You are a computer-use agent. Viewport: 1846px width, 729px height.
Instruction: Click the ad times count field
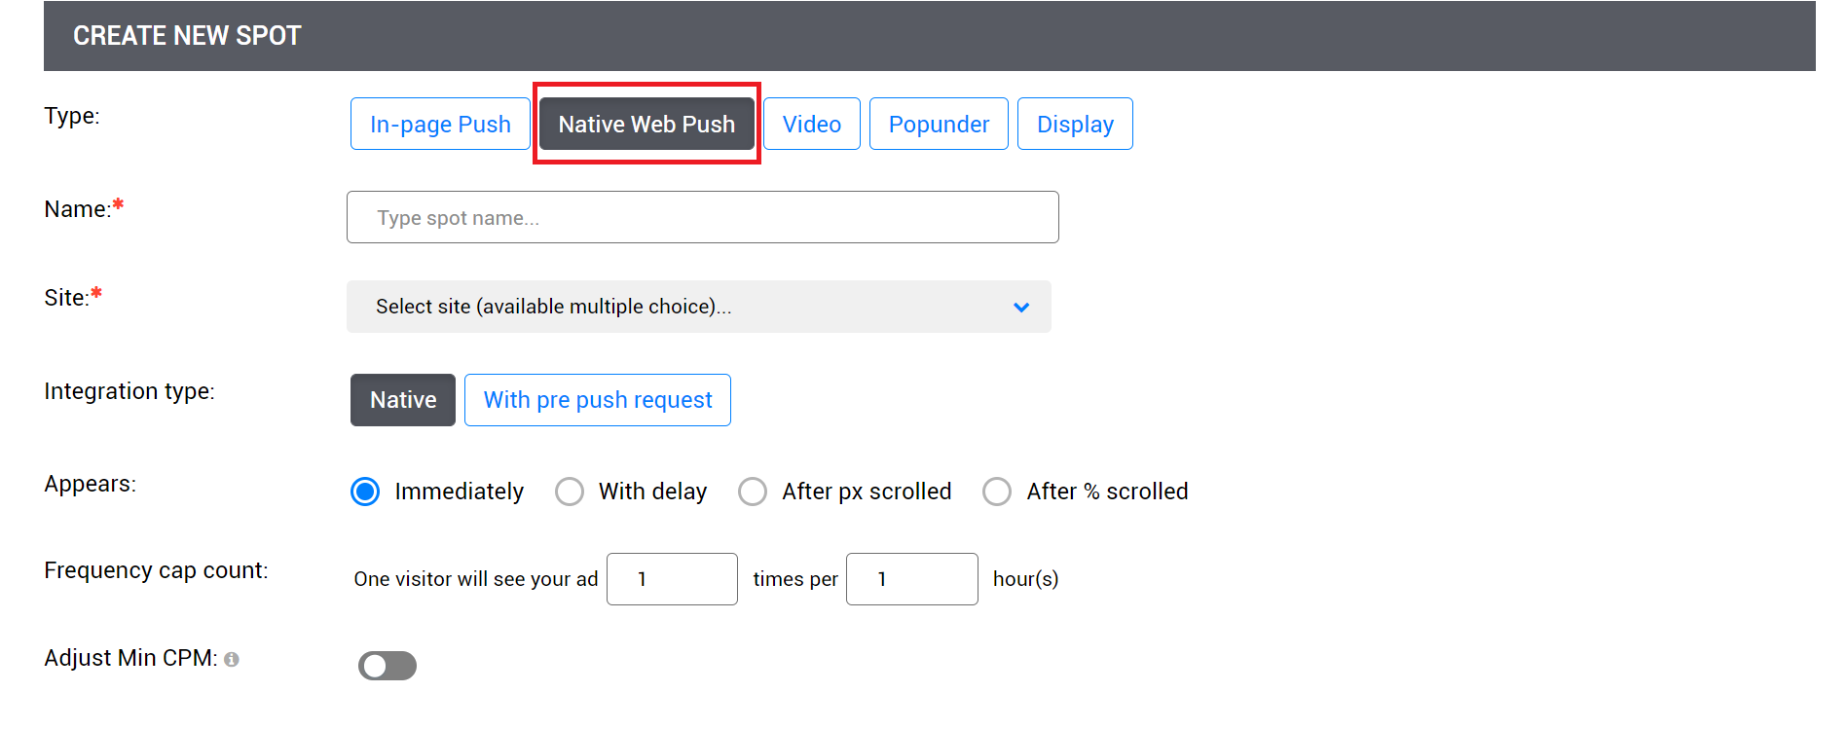click(x=672, y=579)
